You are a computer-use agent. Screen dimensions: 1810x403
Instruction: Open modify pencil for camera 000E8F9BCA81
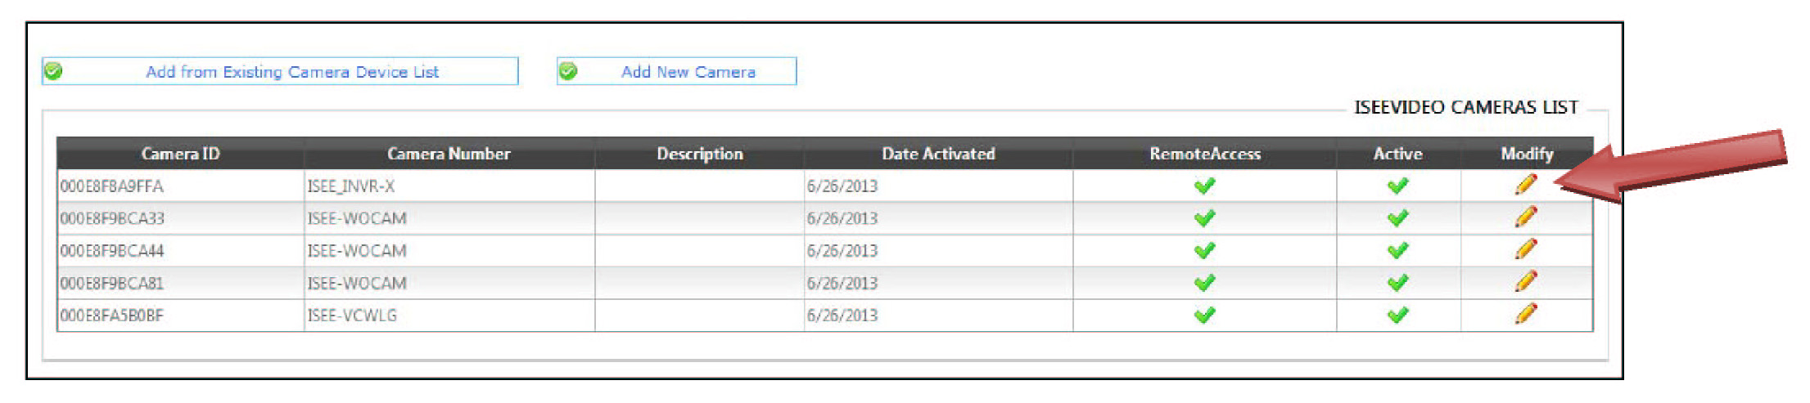1525,282
